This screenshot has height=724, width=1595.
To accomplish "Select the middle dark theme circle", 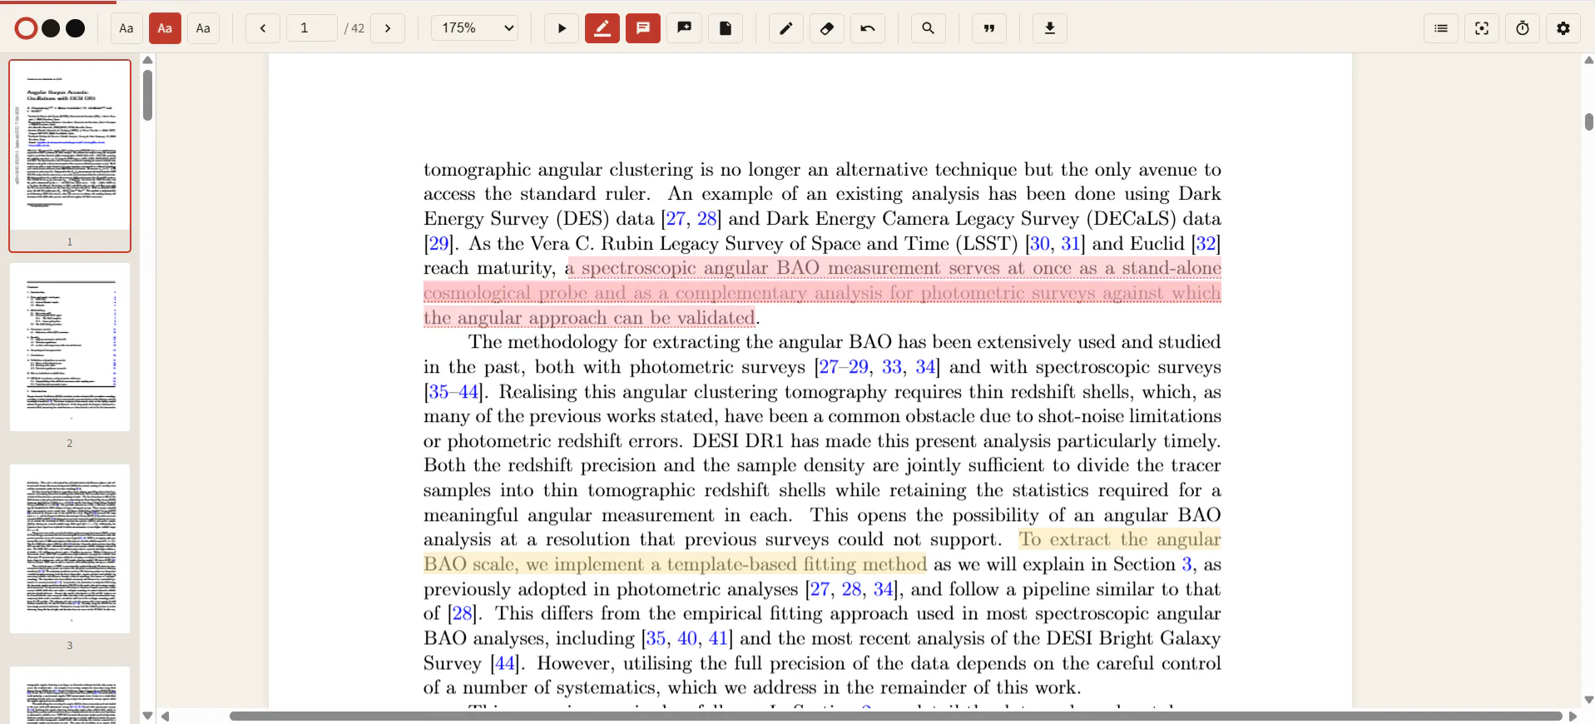I will 51,28.
